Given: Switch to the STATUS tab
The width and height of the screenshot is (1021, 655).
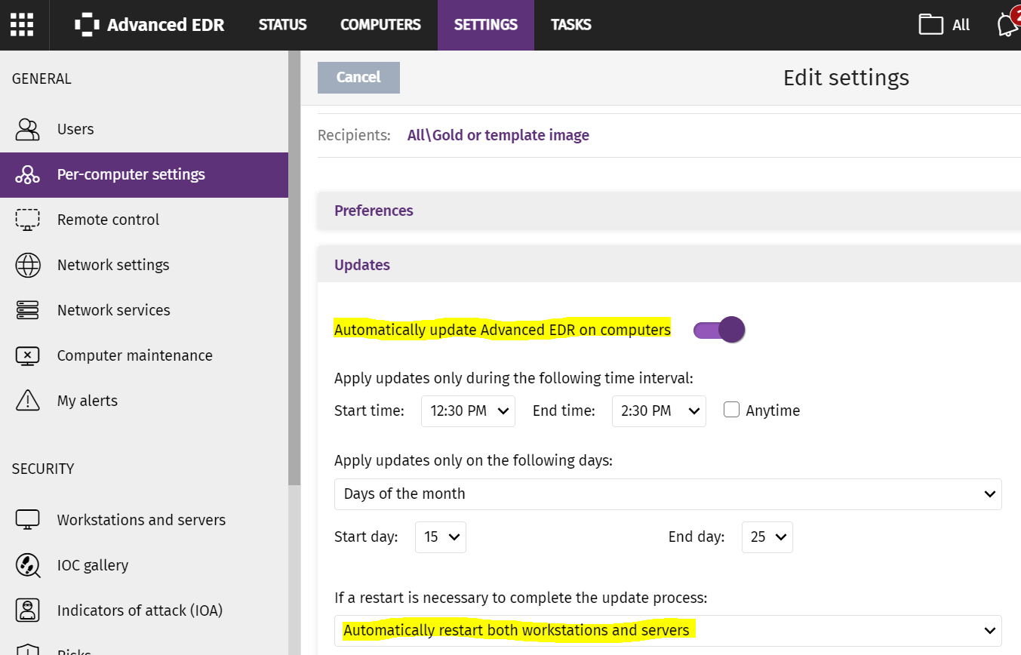Looking at the screenshot, I should click(282, 25).
